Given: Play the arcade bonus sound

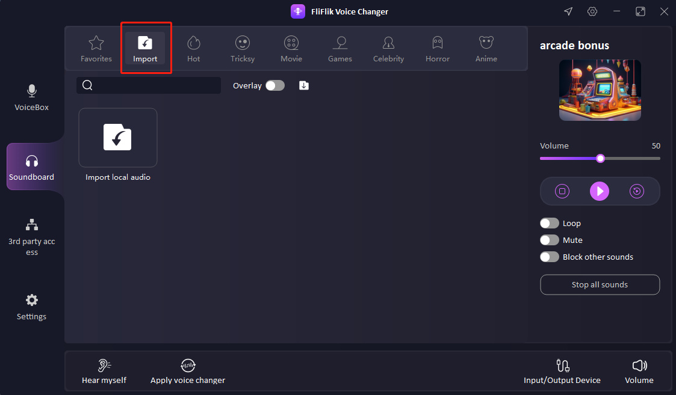Looking at the screenshot, I should coord(600,191).
